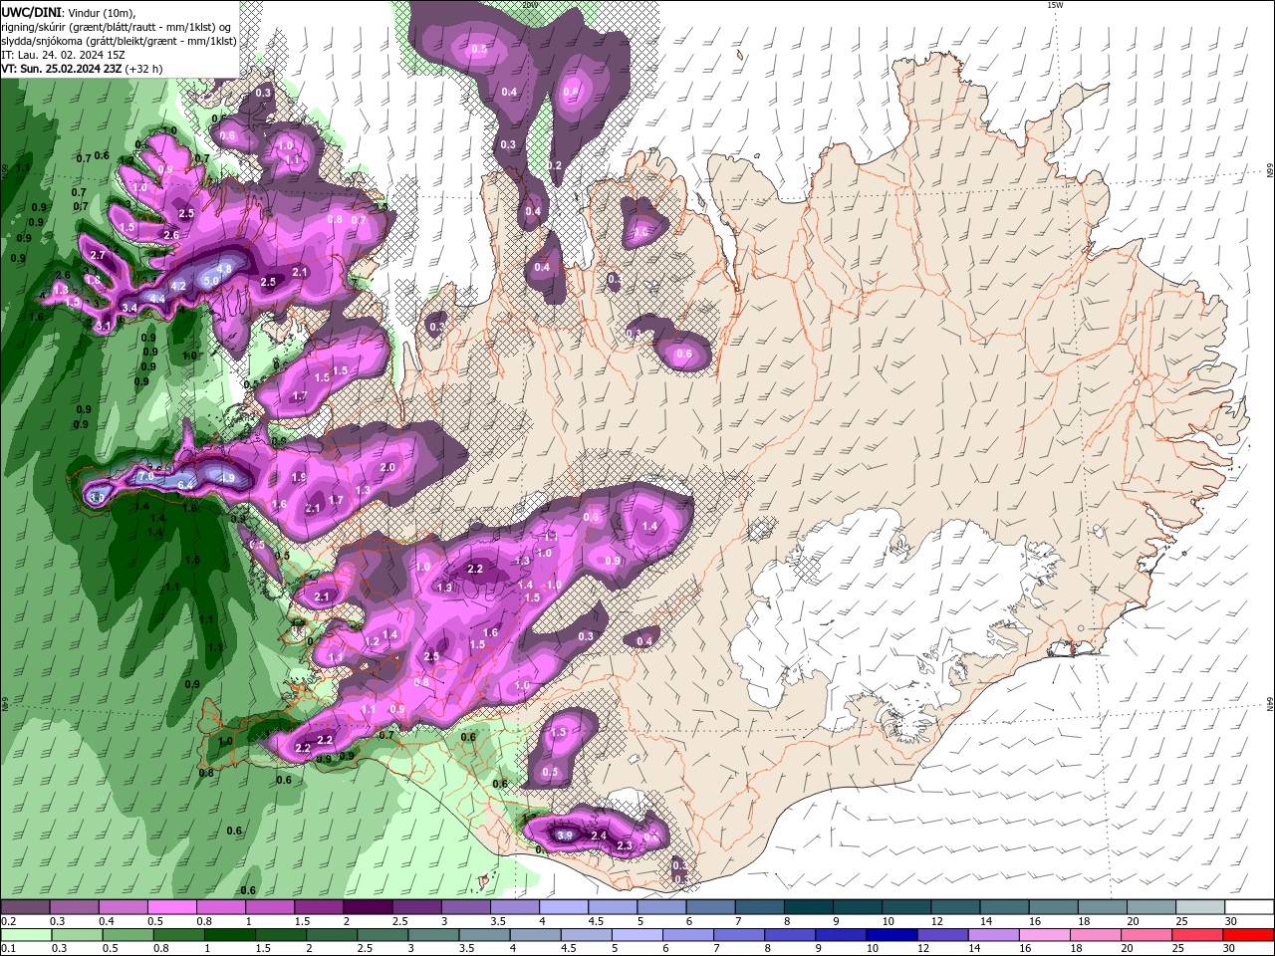Select the dusky mauve 0.2 swatch in upper scale
1275x956 pixels.
[25, 907]
